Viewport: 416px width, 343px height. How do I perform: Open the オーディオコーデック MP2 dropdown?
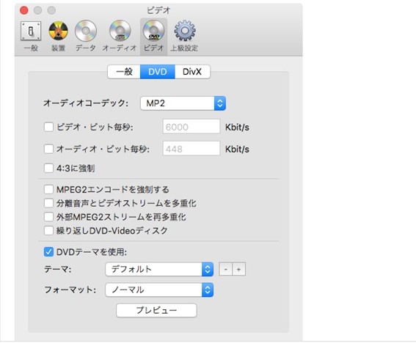point(183,103)
